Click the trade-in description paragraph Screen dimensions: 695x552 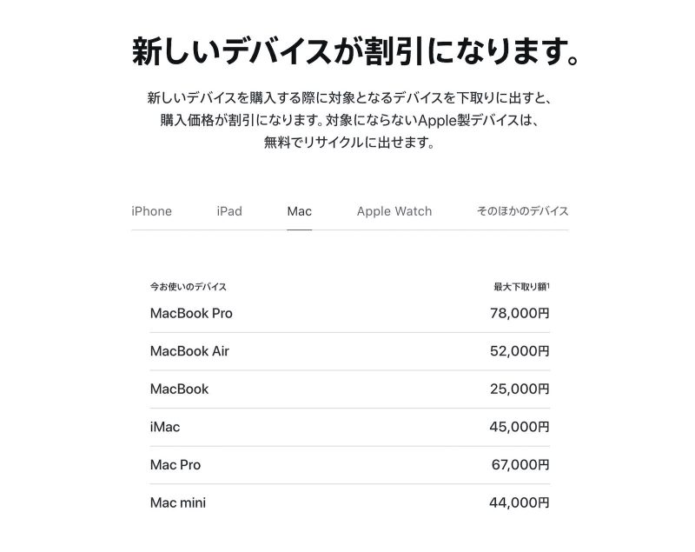click(347, 122)
